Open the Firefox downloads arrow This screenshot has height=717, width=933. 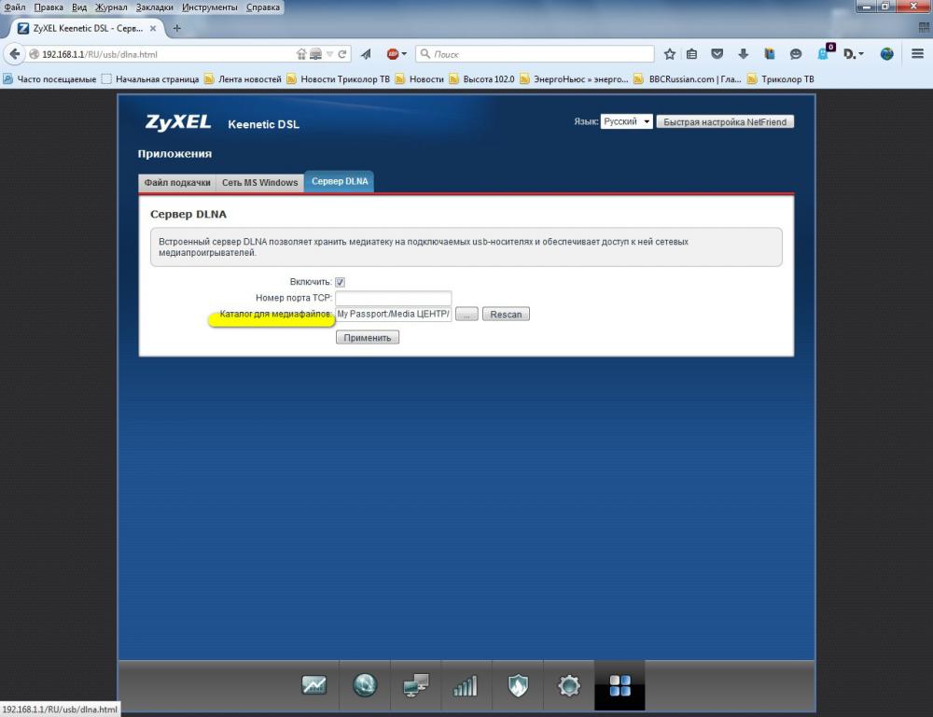coord(744,54)
